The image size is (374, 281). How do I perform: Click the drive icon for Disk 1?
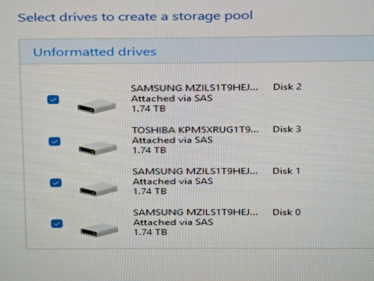click(99, 189)
